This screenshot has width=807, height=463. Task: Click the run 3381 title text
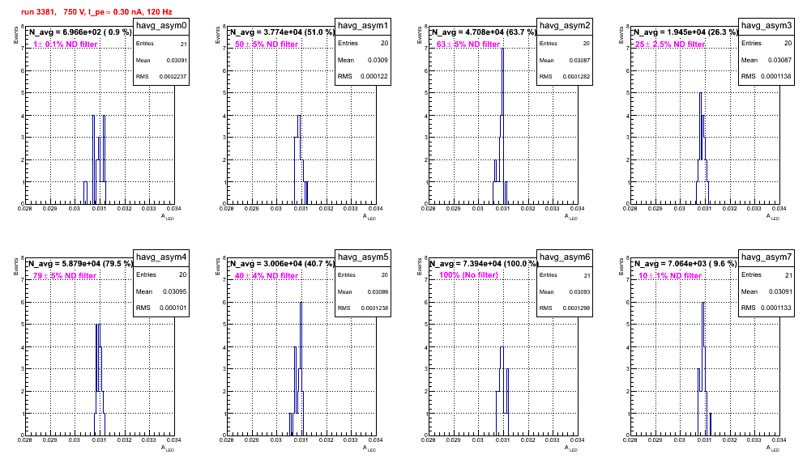pyautogui.click(x=96, y=11)
